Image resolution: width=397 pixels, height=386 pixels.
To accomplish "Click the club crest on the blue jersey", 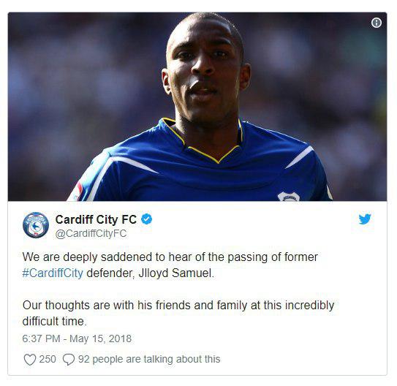I will point(289,197).
